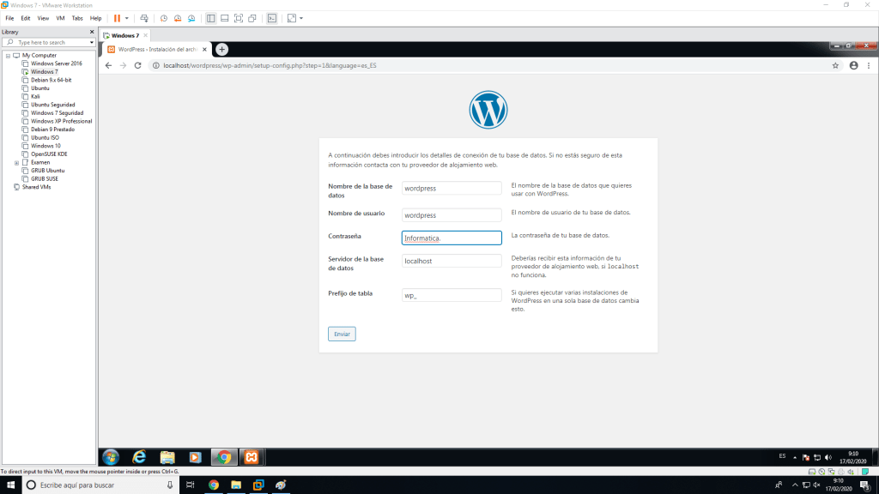
Task: Bookmark this page with the star icon
Action: point(835,65)
